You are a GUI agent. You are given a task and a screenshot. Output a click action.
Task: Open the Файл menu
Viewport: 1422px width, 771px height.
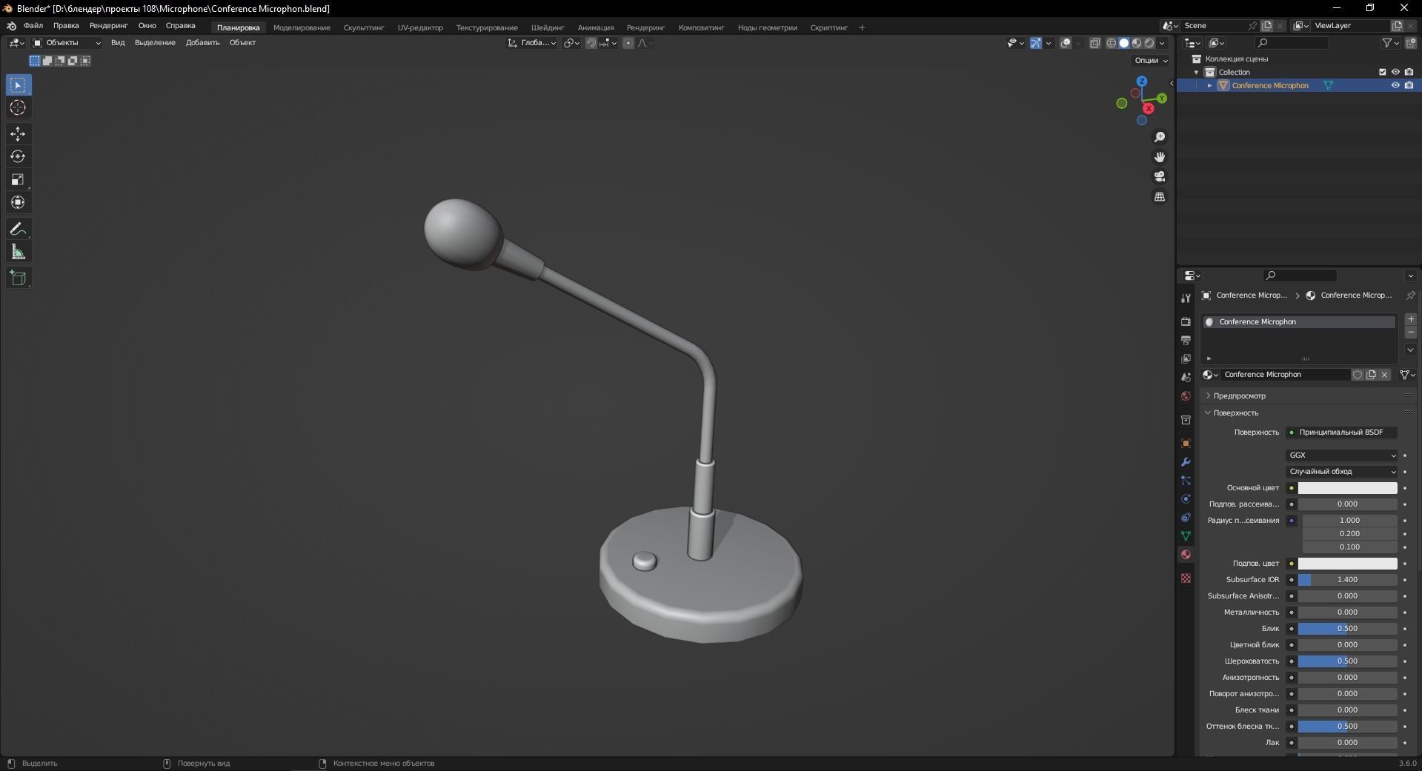coord(33,26)
